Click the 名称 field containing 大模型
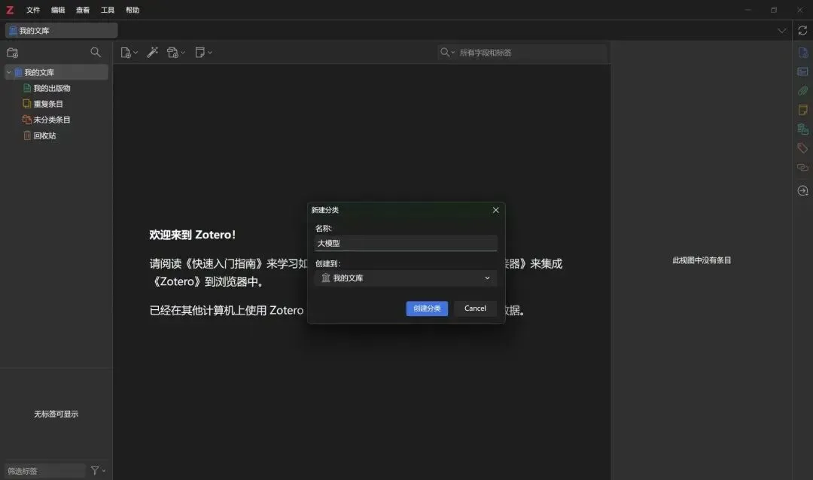Image resolution: width=813 pixels, height=480 pixels. pos(406,243)
